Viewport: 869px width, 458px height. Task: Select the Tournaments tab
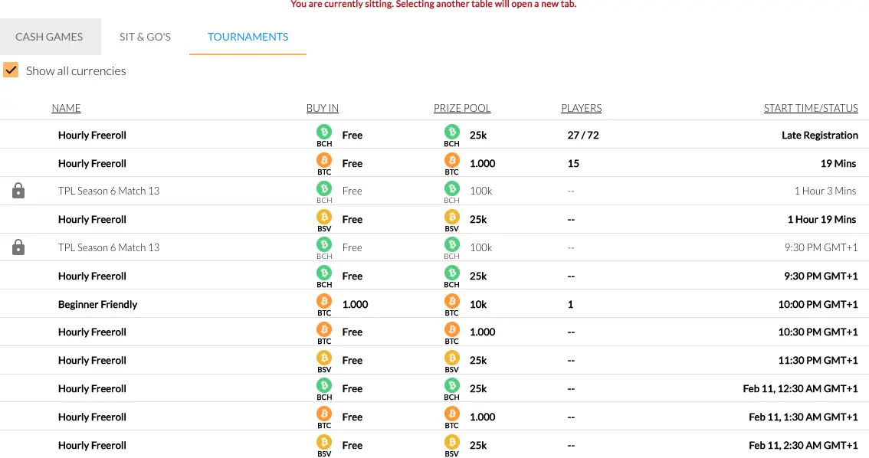248,37
